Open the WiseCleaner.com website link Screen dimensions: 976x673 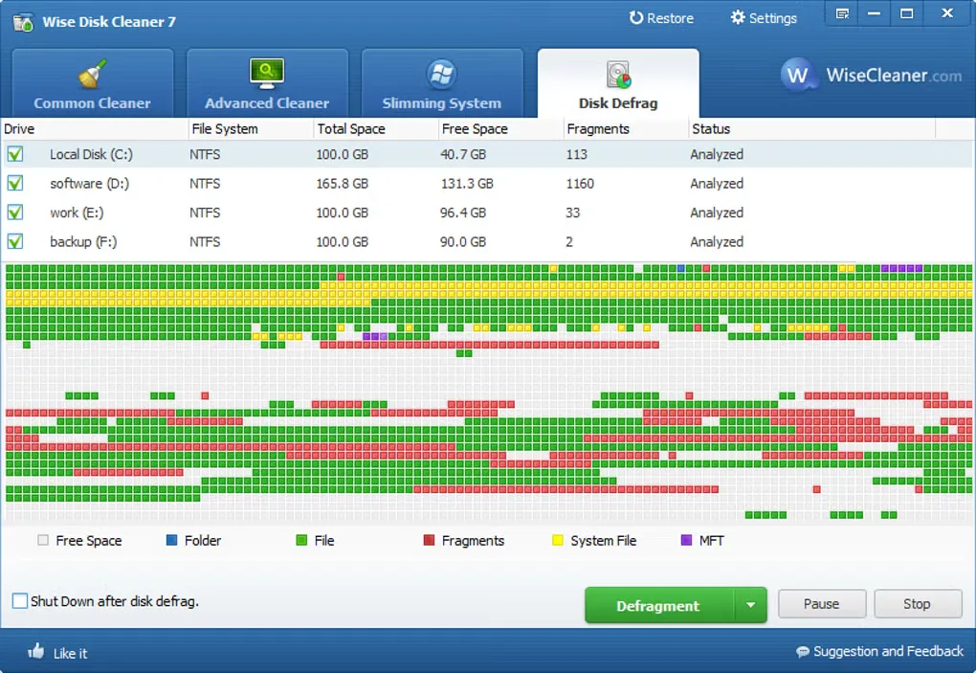[894, 76]
